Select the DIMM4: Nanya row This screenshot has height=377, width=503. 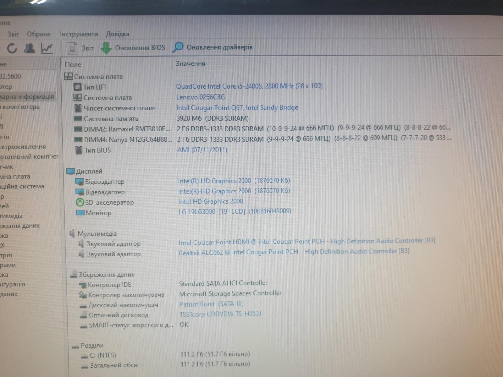(263, 139)
